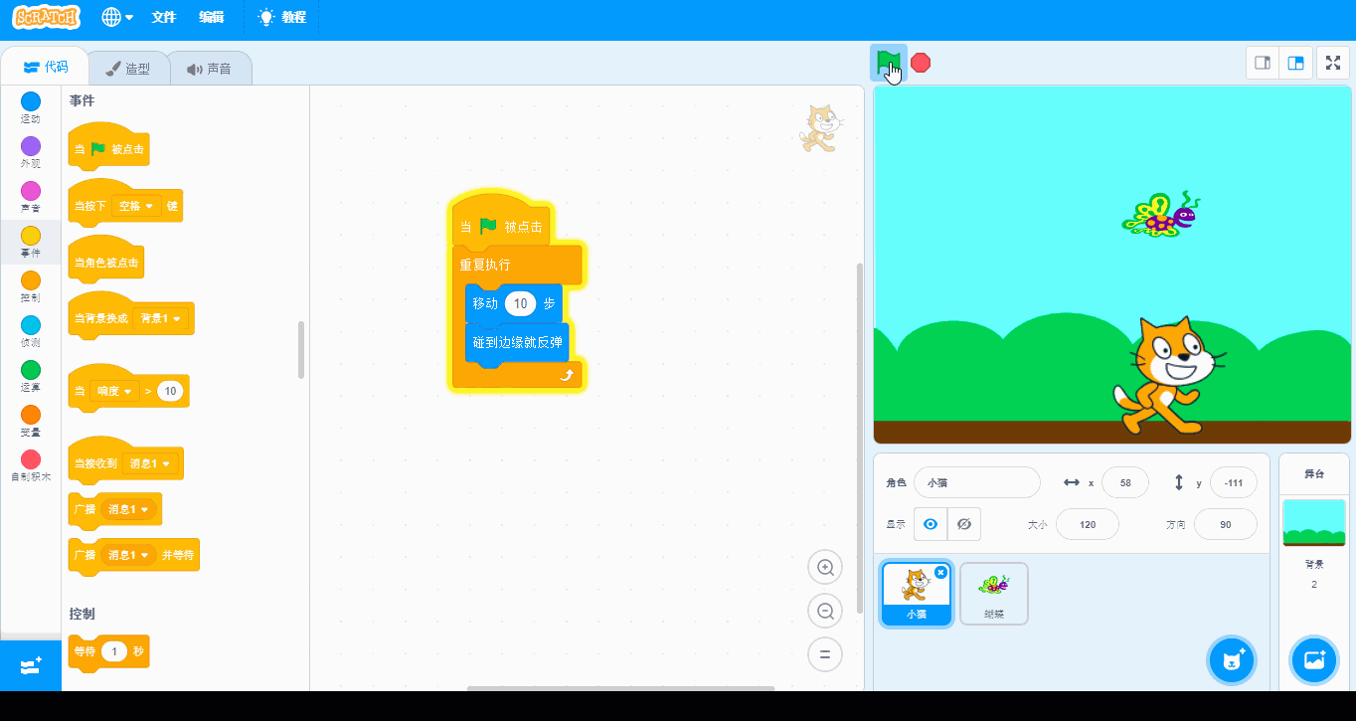Click the Scratch logo
The image size is (1356, 721).
46,17
